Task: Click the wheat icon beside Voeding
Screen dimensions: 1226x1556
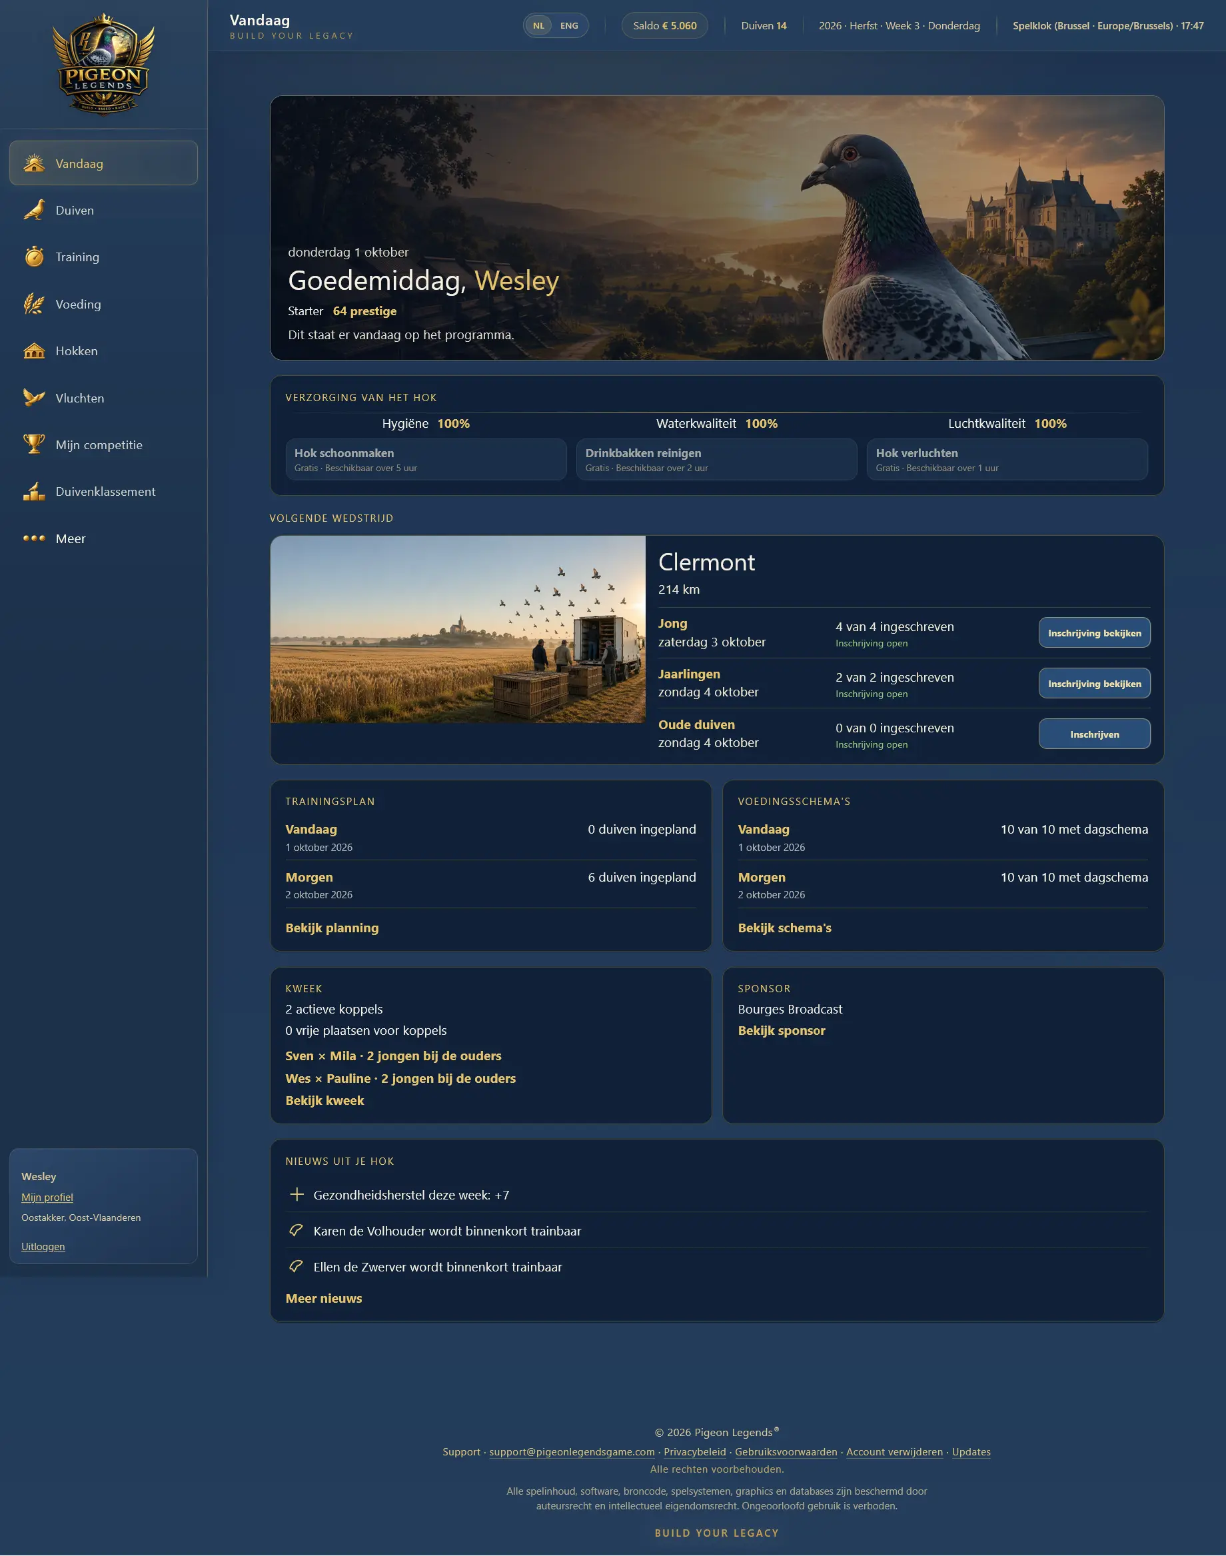Action: point(34,304)
